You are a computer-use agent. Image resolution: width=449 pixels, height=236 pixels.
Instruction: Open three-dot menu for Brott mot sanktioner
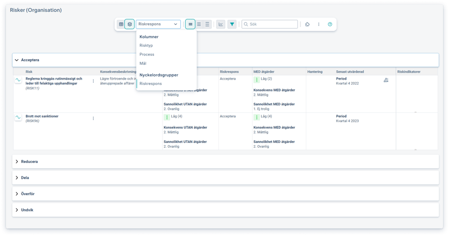[x=93, y=118]
